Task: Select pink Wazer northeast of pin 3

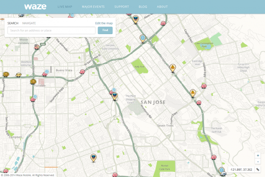Action: click(x=163, y=23)
